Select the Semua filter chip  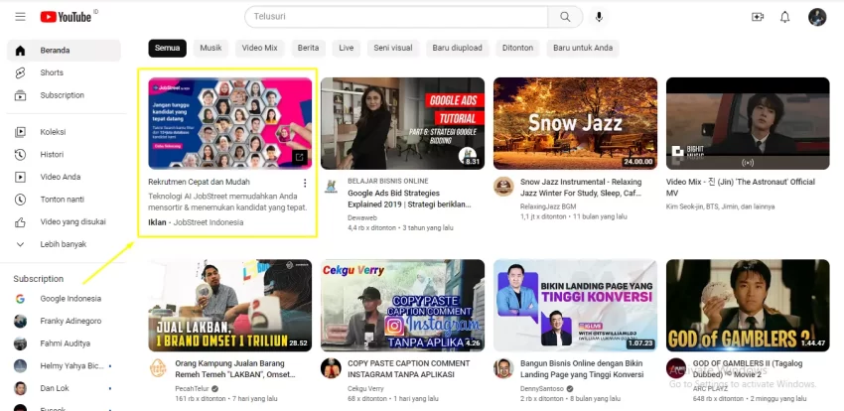pyautogui.click(x=168, y=48)
